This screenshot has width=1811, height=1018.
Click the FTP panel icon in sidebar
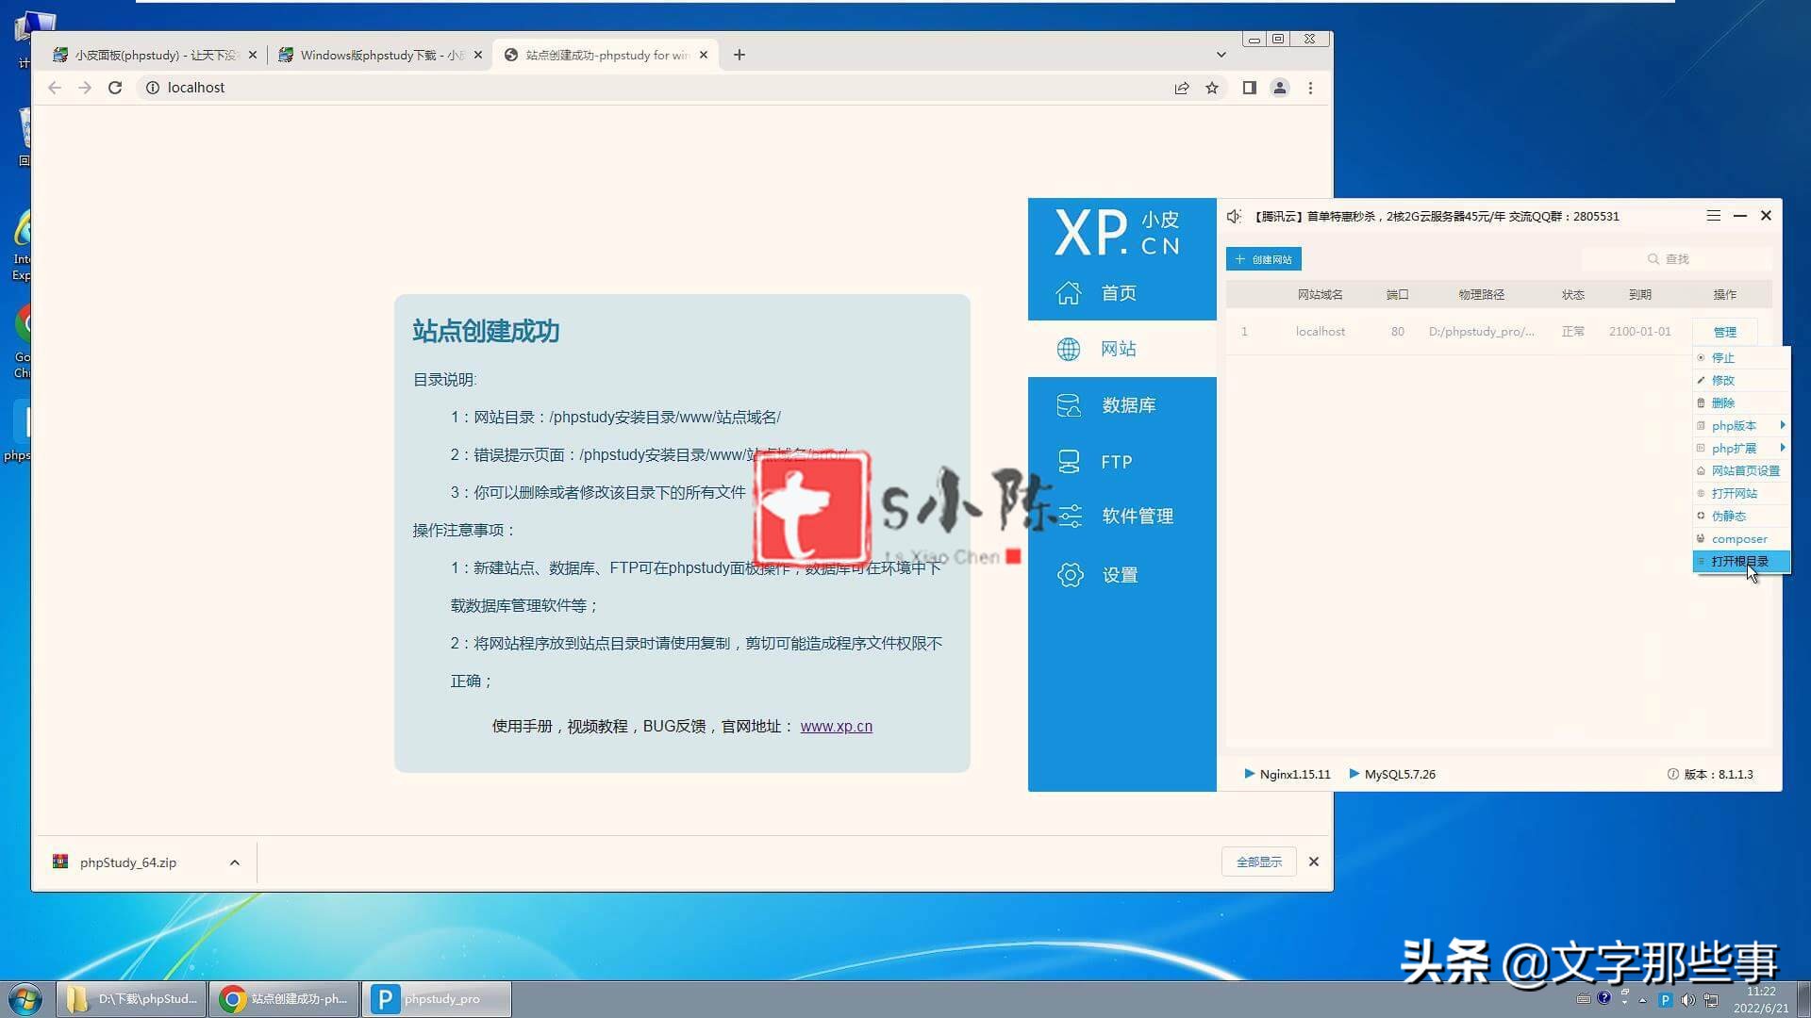(1069, 461)
